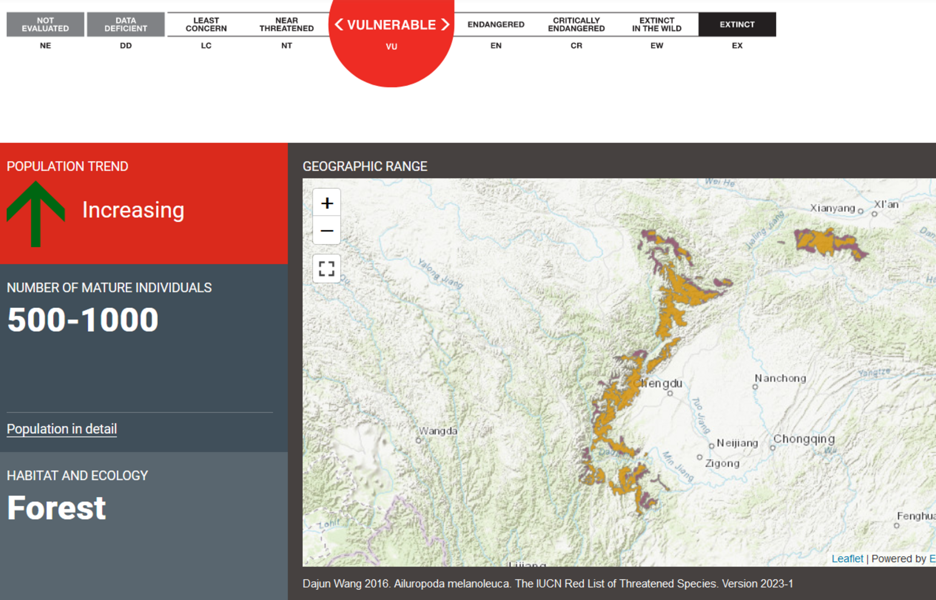Open the Leaflet attribution link
Viewport: 936px width, 600px height.
click(847, 559)
